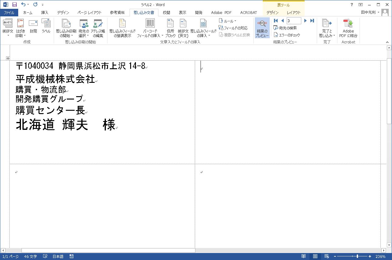The width and height of the screenshot is (392, 260).
Task: Click 完了と差し込み finish and merge
Action: coord(327,28)
